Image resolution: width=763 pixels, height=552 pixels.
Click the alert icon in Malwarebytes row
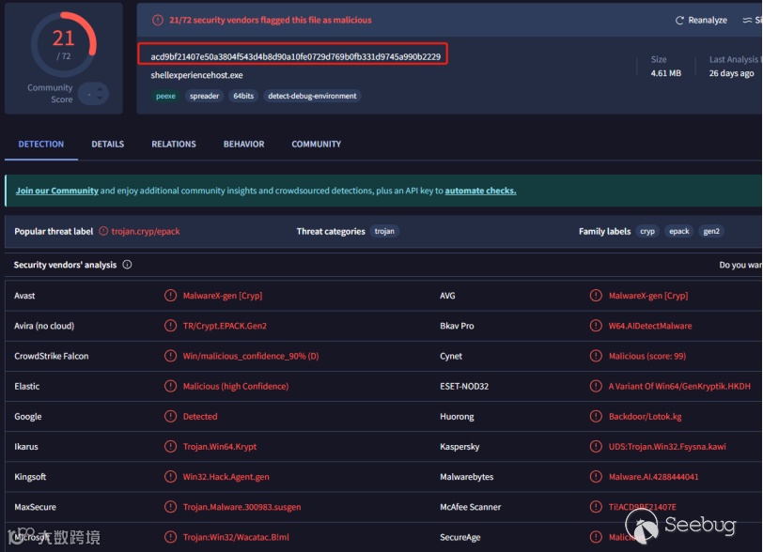click(x=596, y=476)
